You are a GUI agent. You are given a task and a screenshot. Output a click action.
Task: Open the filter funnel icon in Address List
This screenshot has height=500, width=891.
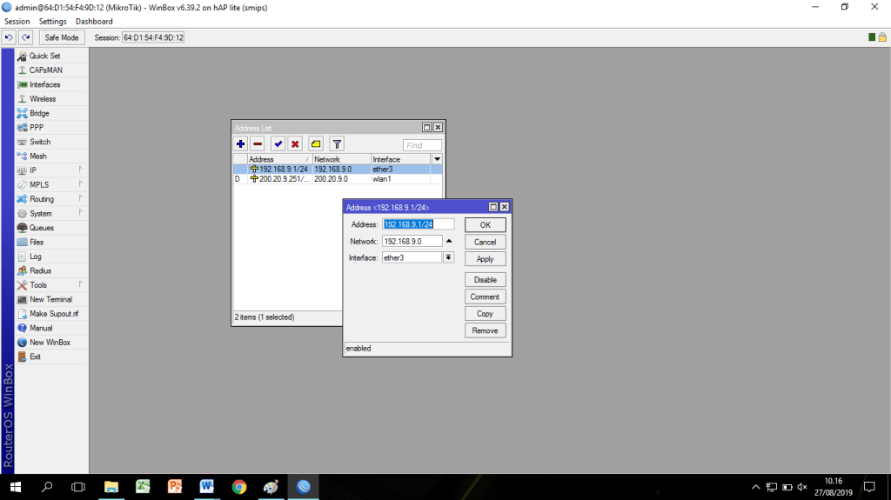337,144
